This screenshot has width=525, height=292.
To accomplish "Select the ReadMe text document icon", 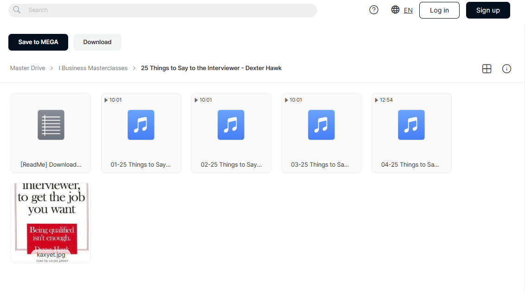I will 51,125.
